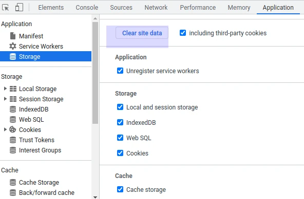
Task: Expand the Cookies tree node
Action: 5,129
